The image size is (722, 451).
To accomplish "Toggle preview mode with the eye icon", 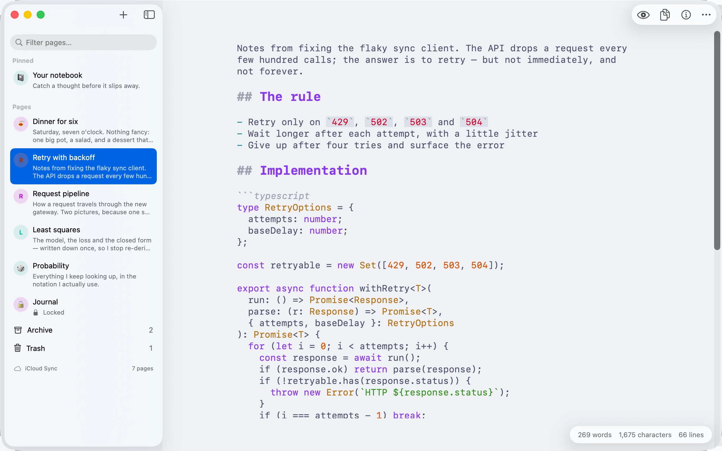I will click(x=643, y=15).
